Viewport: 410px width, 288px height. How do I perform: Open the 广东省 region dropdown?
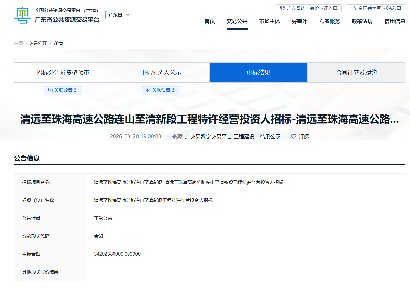pos(119,15)
